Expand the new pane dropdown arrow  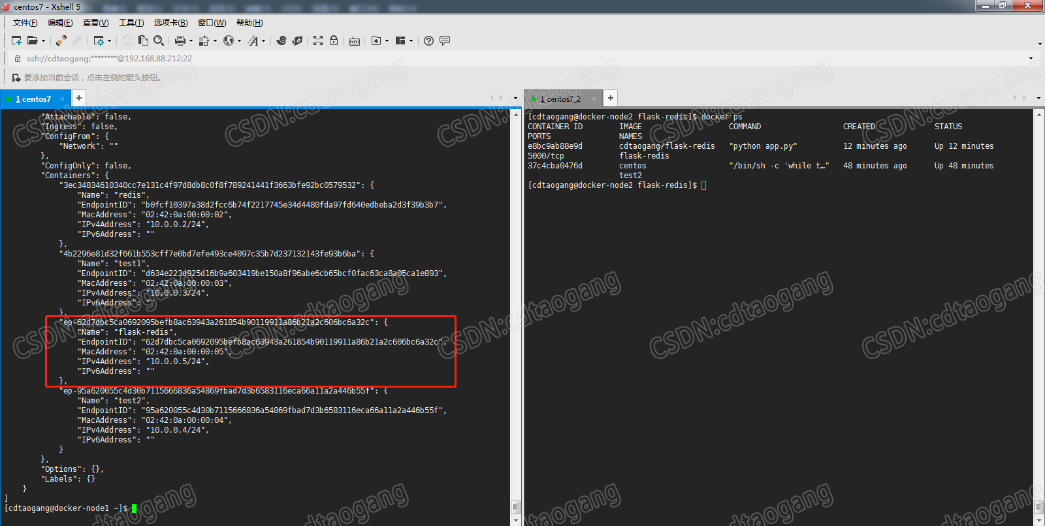387,40
